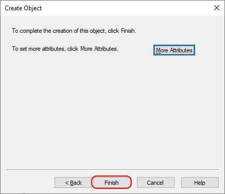The height and width of the screenshot is (194, 225).
Task: Click the title bar of Create Object window
Action: (x=112, y=8)
